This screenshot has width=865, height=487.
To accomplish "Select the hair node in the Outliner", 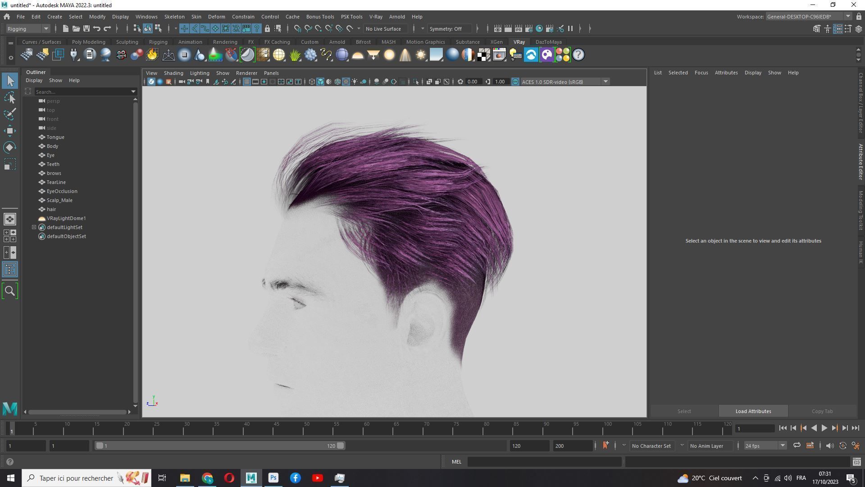I will pos(51,209).
